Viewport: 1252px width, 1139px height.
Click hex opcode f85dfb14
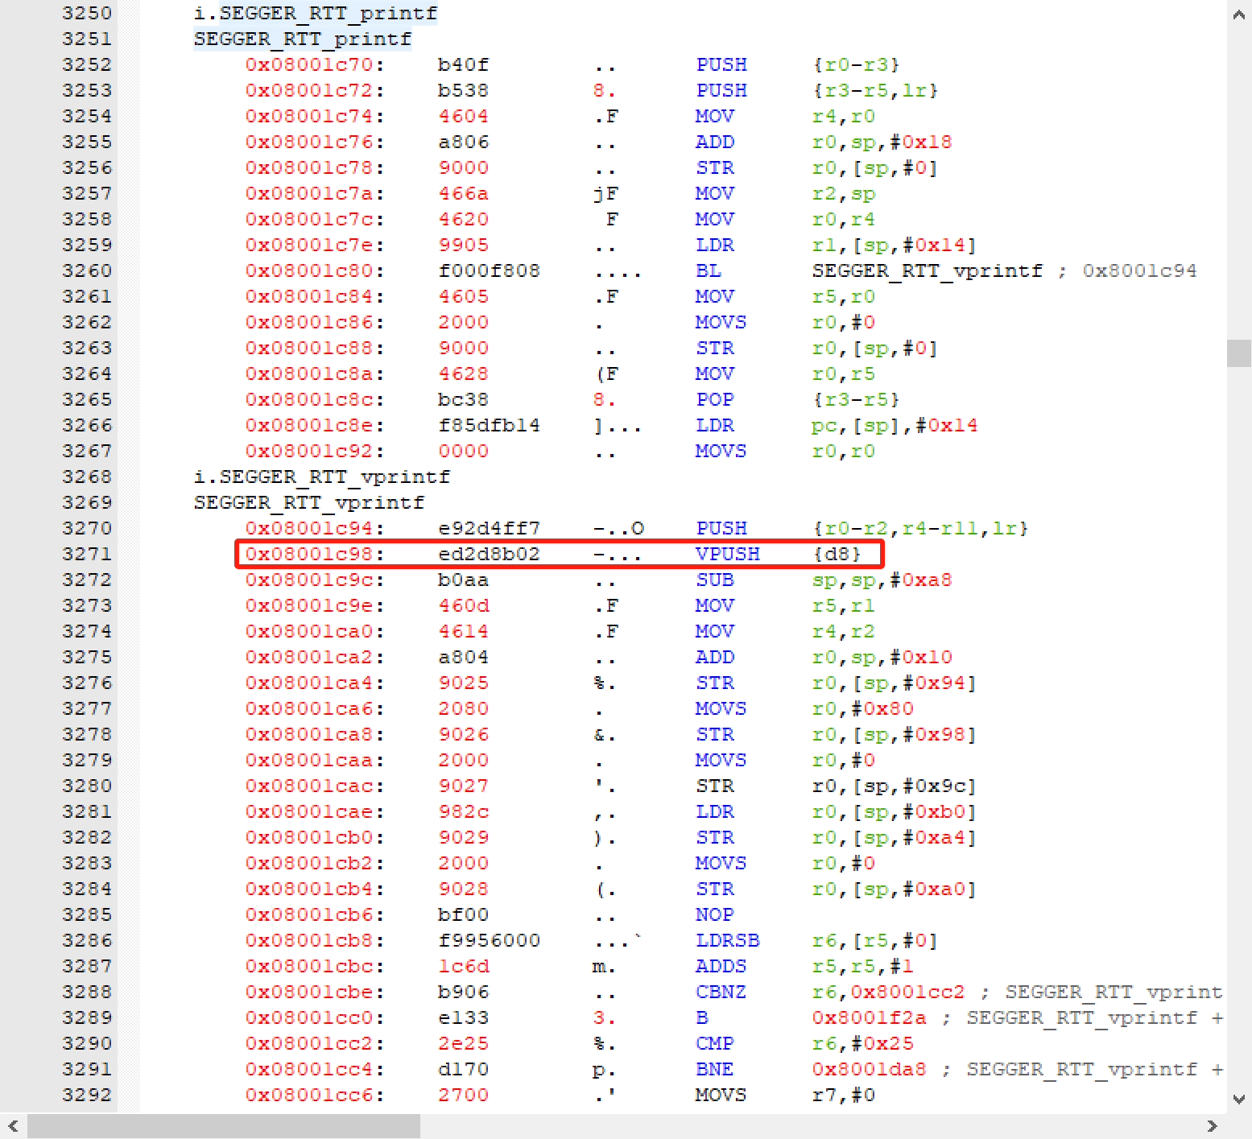pyautogui.click(x=489, y=426)
